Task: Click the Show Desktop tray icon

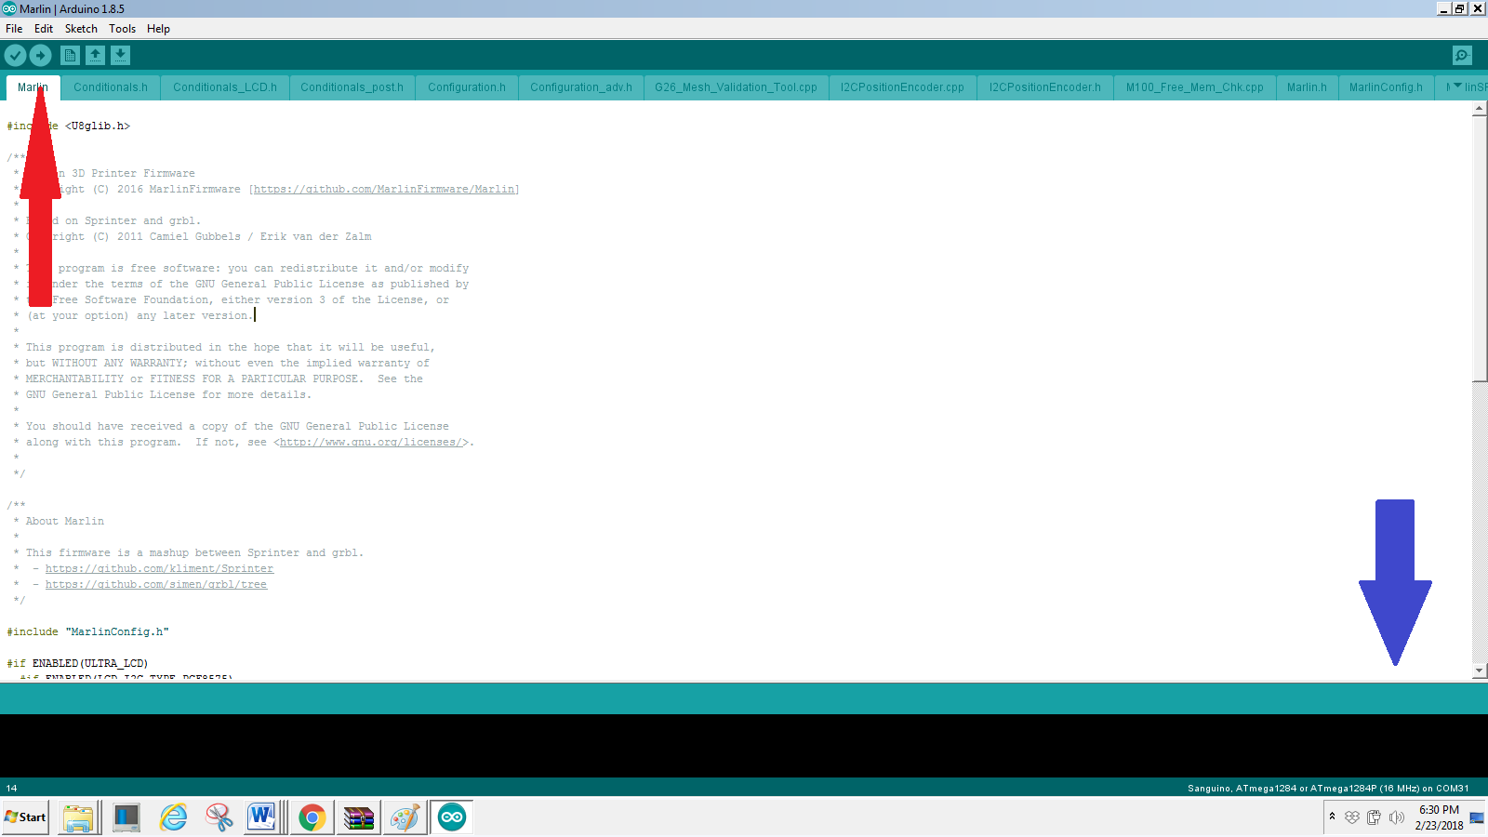Action: [x=1477, y=817]
